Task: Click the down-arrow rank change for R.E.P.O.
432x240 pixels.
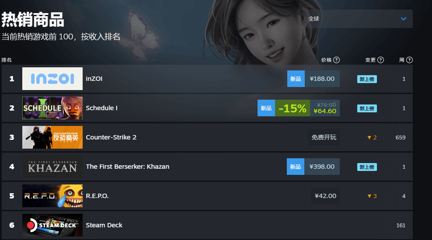Action: pos(372,196)
